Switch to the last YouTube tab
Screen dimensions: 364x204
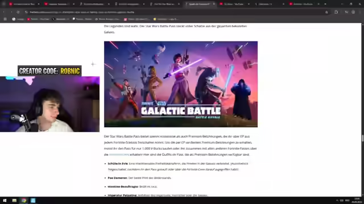(x=302, y=4)
